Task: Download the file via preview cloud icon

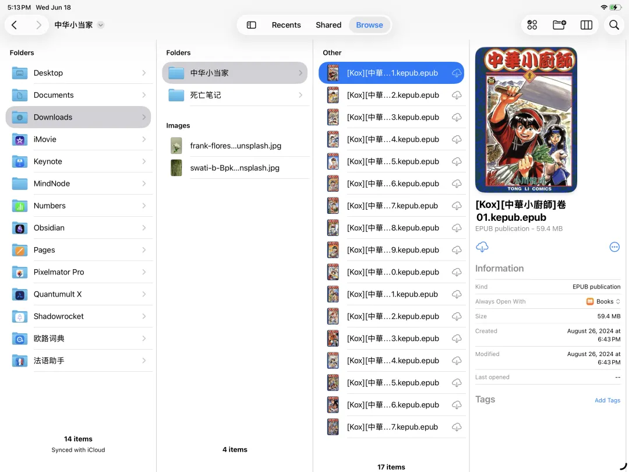Action: (482, 247)
